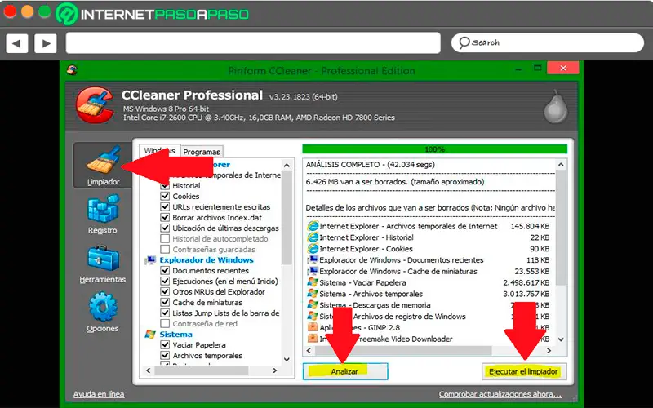The width and height of the screenshot is (653, 408).
Task: Click the browser Search input field
Action: click(x=548, y=42)
